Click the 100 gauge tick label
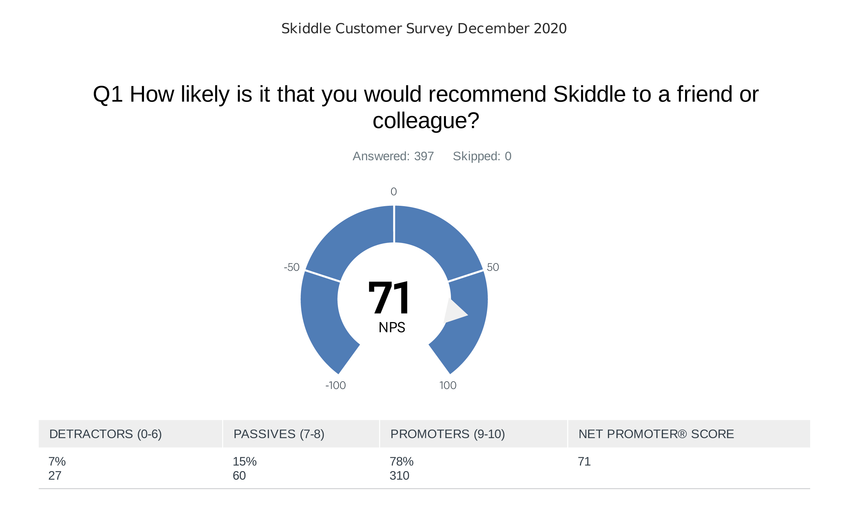The image size is (848, 508). [448, 385]
